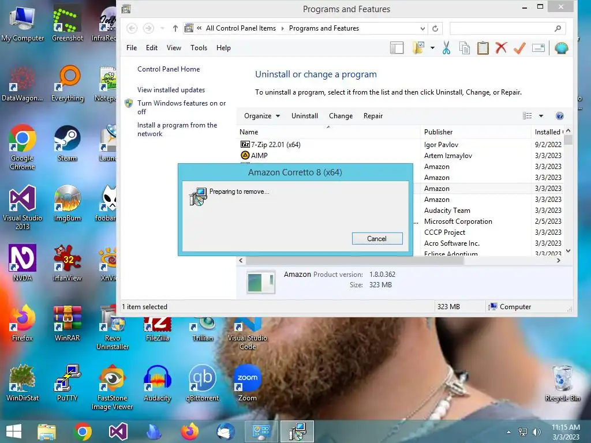Open File Explorer from taskbar
This screenshot has height=443, width=591.
click(x=47, y=431)
